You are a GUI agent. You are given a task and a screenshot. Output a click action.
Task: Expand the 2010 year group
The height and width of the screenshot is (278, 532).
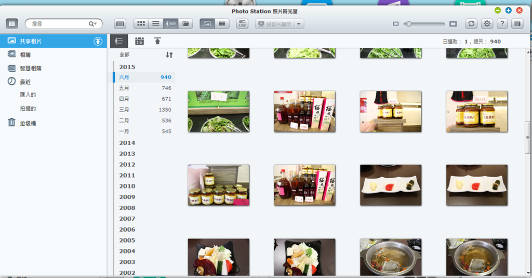click(127, 187)
